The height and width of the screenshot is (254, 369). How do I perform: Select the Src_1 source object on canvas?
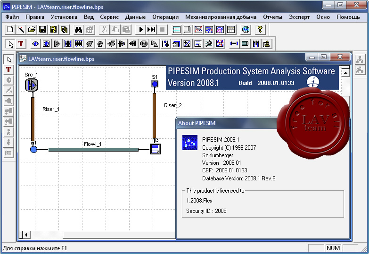(32, 85)
